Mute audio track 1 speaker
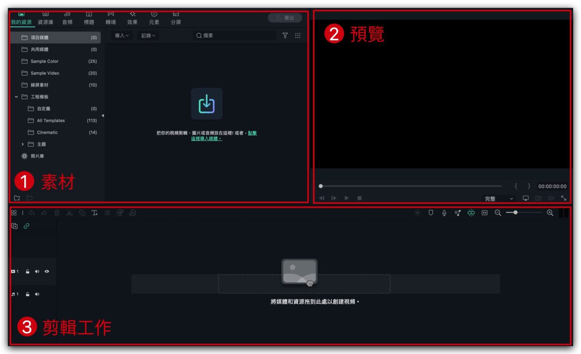This screenshot has height=354, width=581. 37,294
